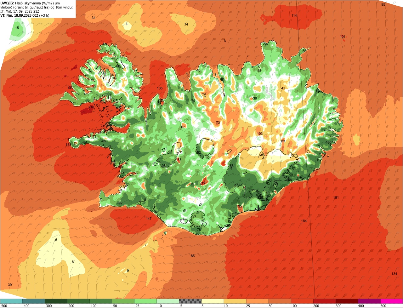
Task: Pick the legend swatch between 50 and 100
Action: [x=280, y=301]
